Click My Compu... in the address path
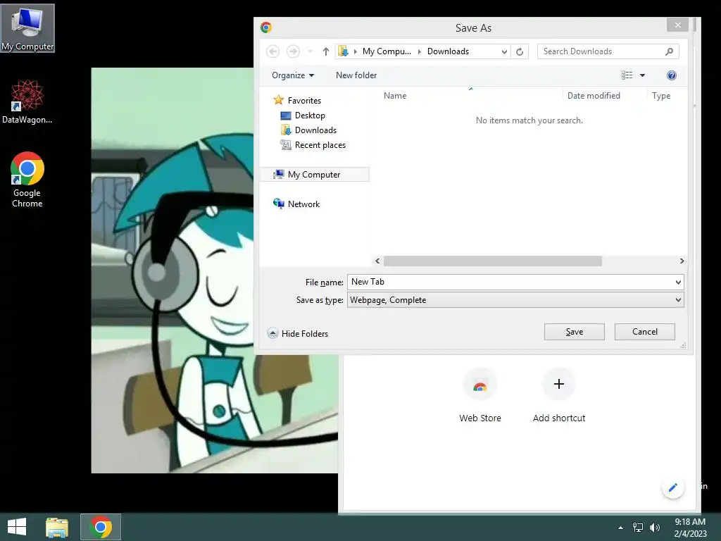 click(x=387, y=51)
